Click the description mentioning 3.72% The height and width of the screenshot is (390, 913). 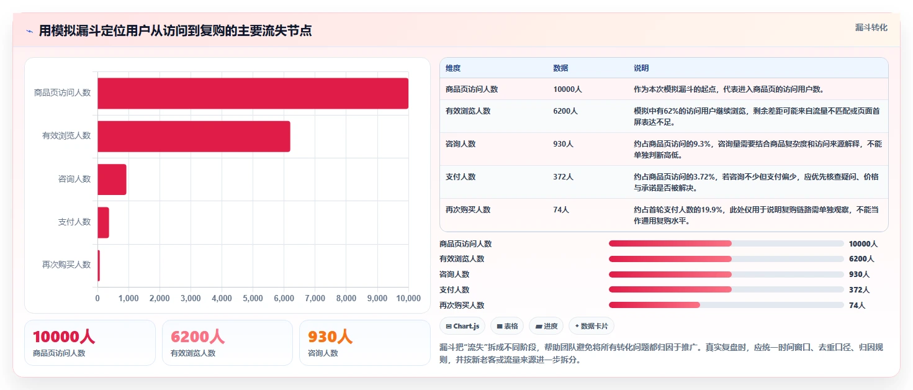[x=757, y=182]
